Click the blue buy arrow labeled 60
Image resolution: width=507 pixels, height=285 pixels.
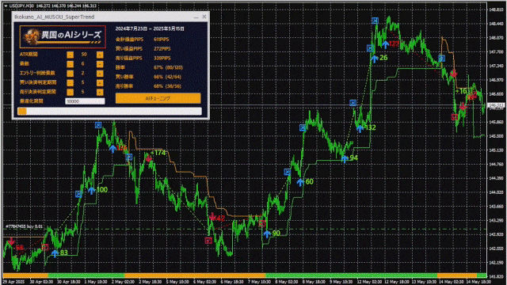click(x=300, y=183)
